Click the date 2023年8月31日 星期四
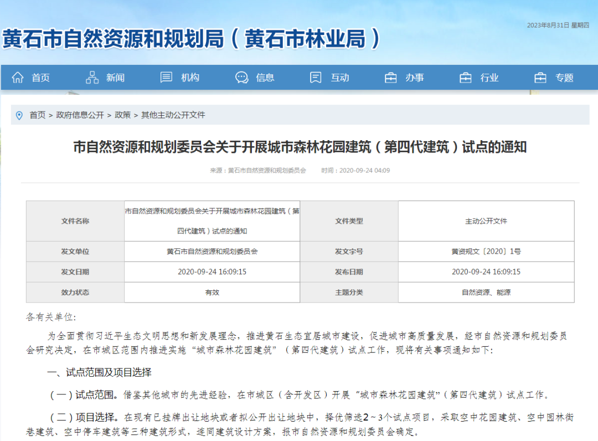Image resolution: width=598 pixels, height=441 pixels. (x=558, y=25)
